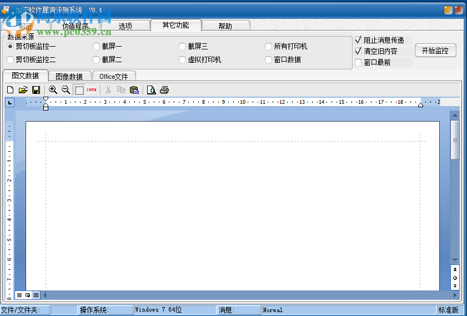Viewport: 467px width, 316px height.
Task: Click the browse object circle icon
Action: [x=455, y=278]
